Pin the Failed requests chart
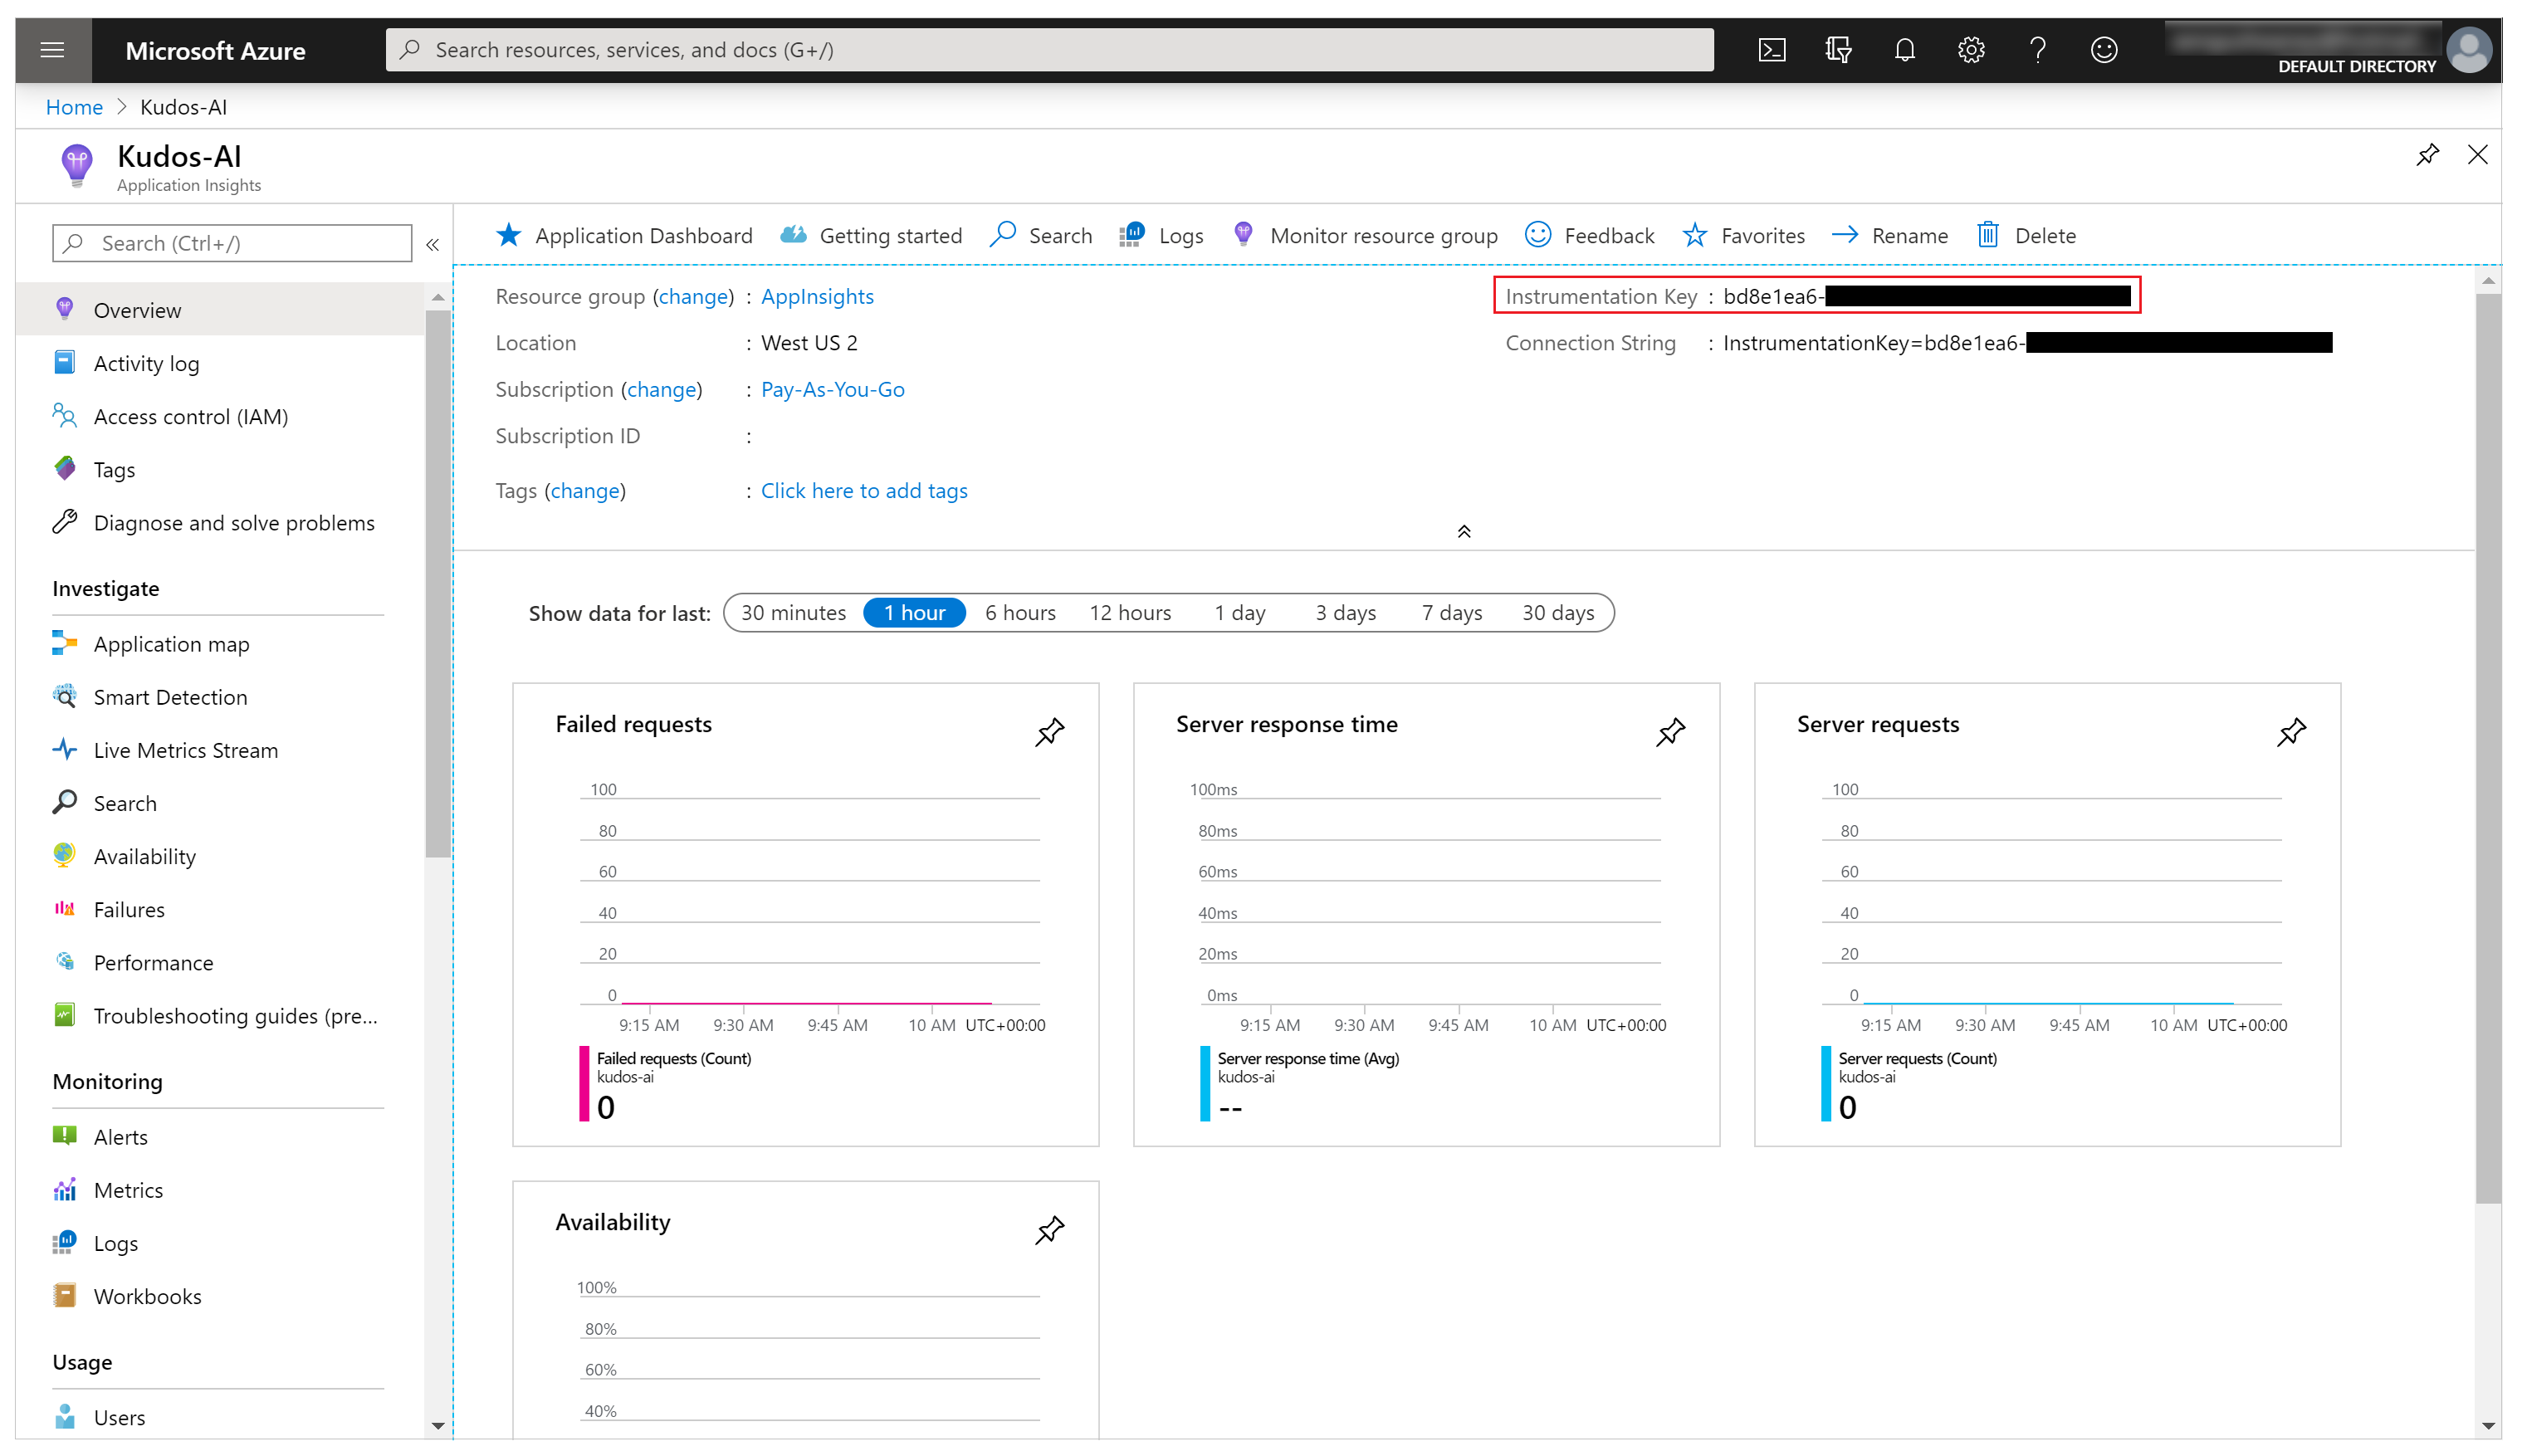Viewport: 2522px width, 1456px height. (x=1048, y=731)
